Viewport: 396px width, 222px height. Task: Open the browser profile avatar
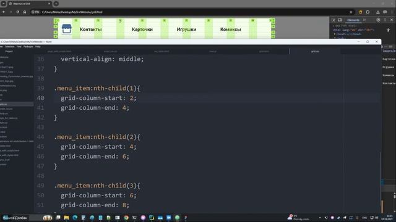point(385,12)
